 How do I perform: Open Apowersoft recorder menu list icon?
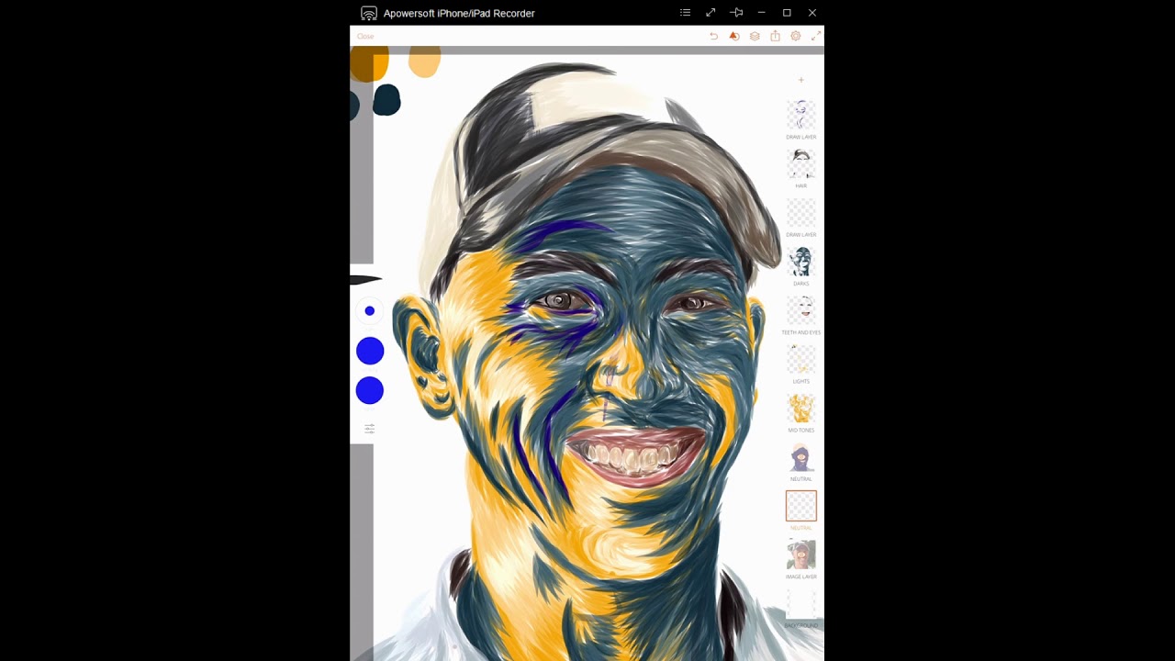tap(685, 13)
